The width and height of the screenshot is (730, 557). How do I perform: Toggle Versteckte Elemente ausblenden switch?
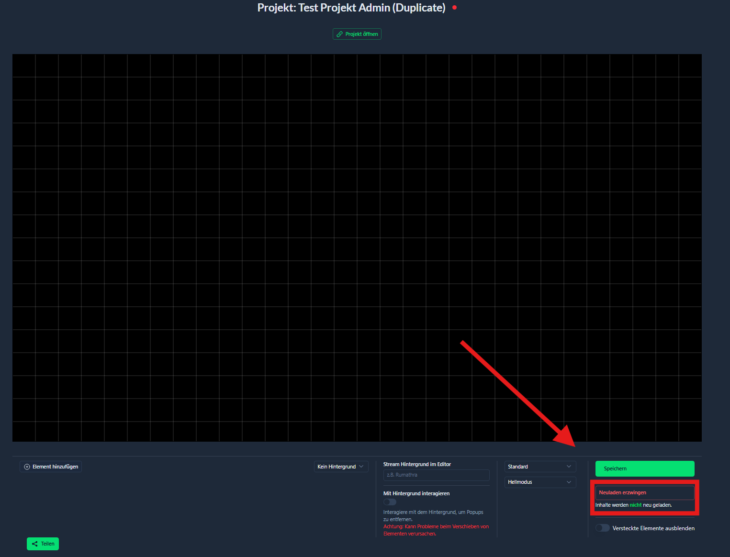point(602,528)
